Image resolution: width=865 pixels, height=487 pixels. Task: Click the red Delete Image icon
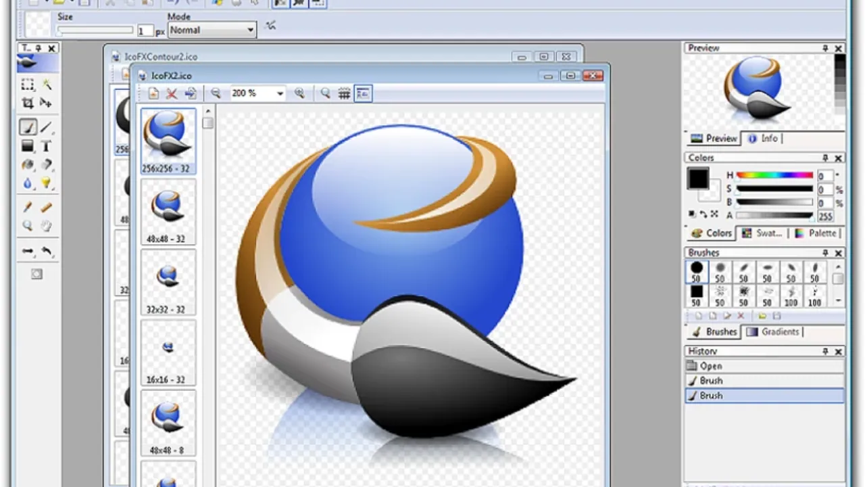(172, 93)
